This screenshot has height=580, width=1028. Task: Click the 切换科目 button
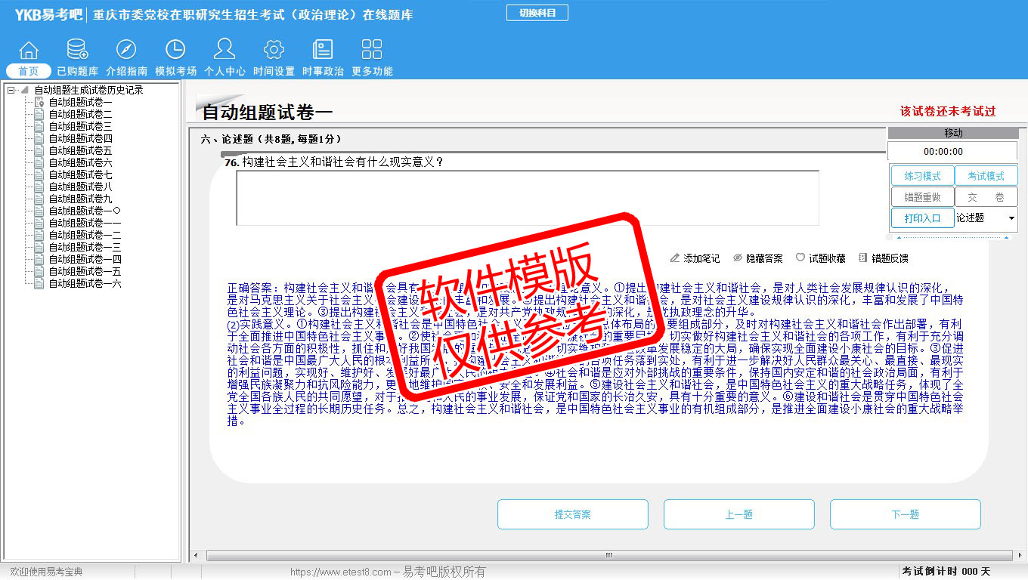[537, 13]
